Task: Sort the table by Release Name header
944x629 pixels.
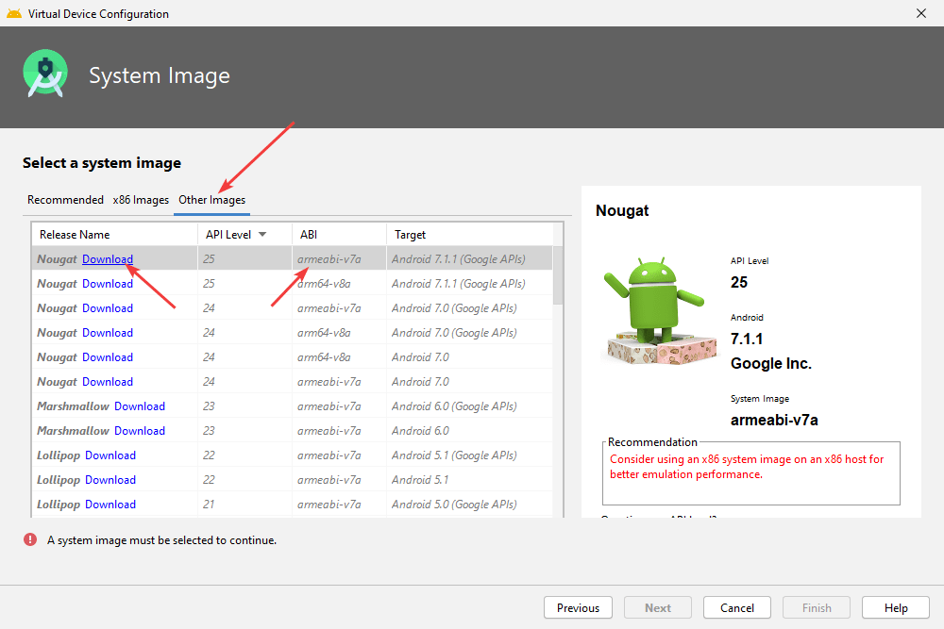Action: (75, 235)
